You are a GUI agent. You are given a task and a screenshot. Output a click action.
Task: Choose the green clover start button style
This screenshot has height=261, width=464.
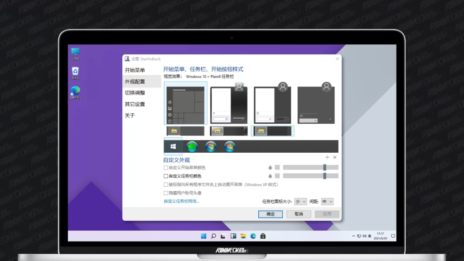pyautogui.click(x=192, y=146)
